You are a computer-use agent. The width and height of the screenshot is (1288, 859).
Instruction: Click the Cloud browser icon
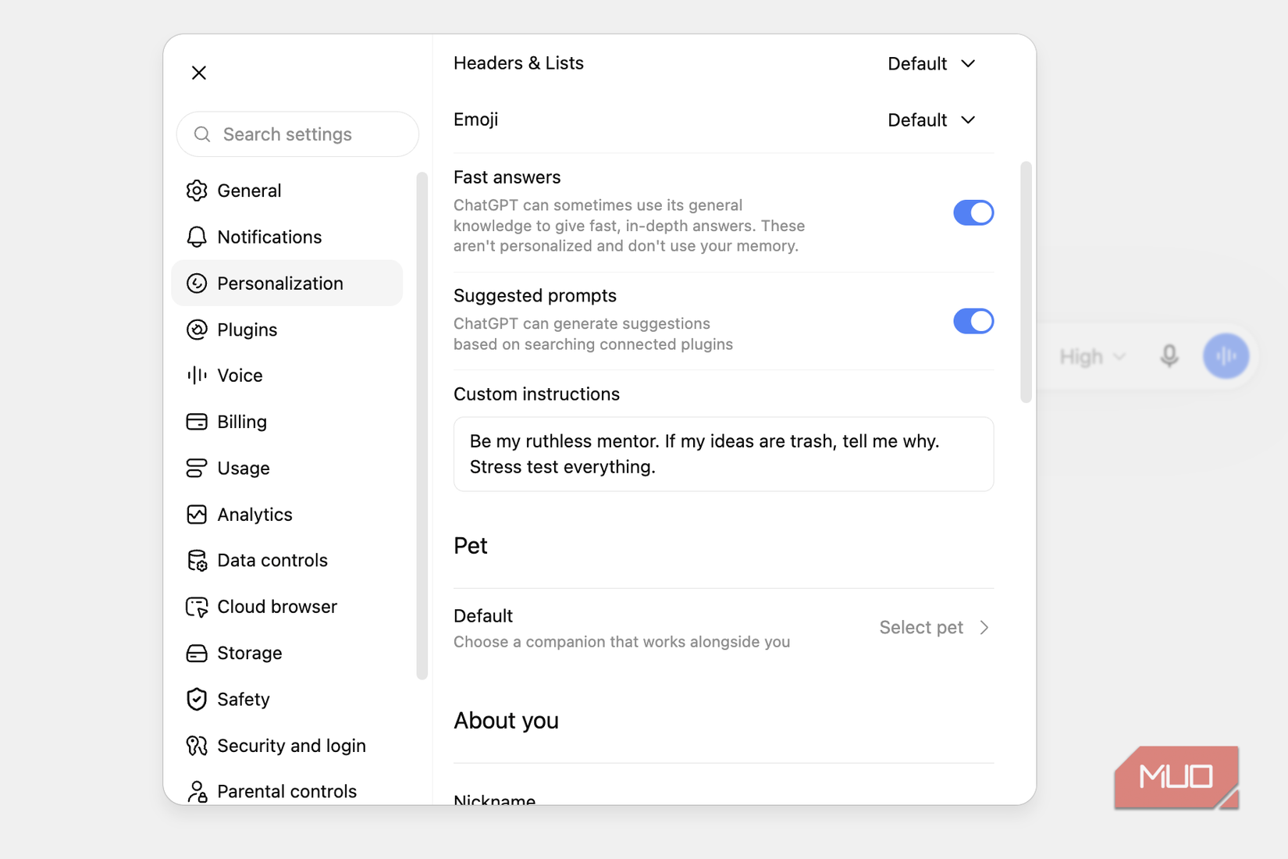coord(197,607)
